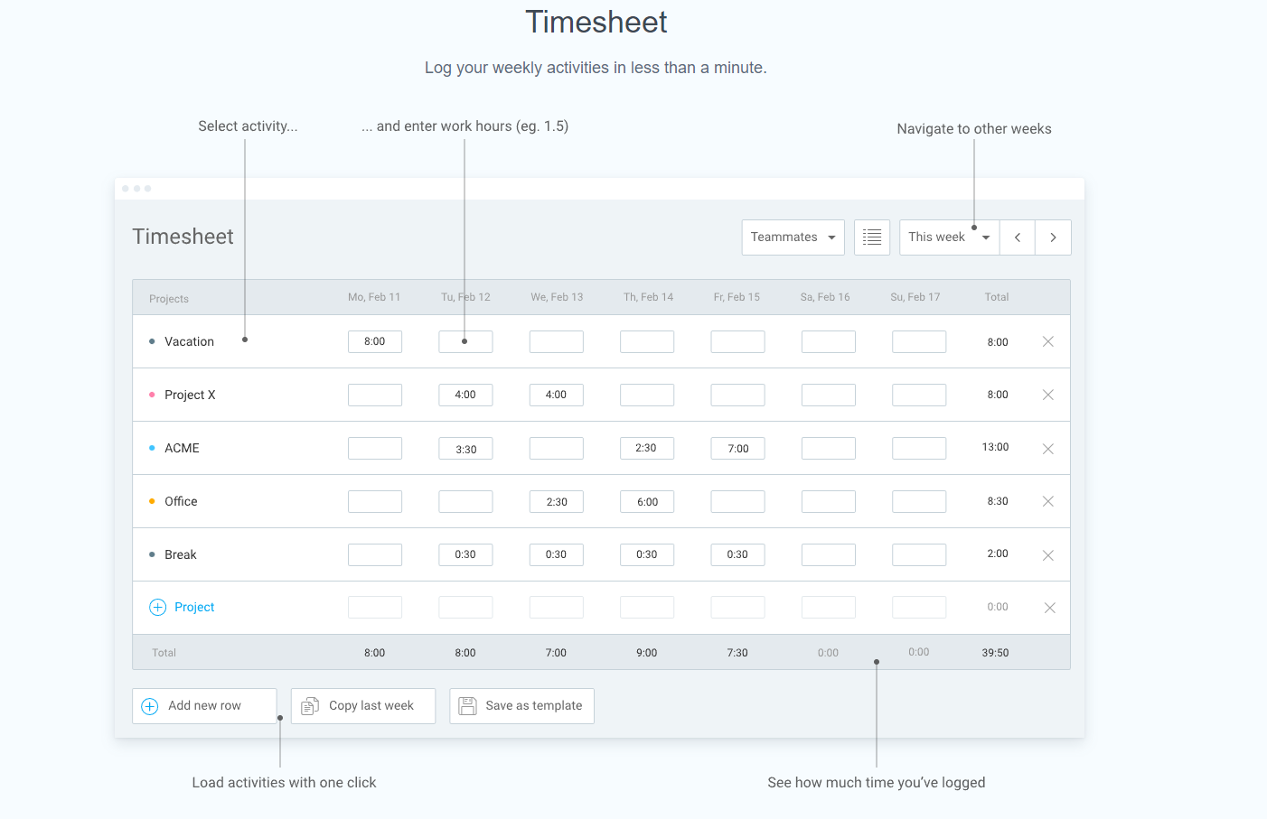
Task: Delete the ACME row using X icon
Action: [x=1047, y=449]
